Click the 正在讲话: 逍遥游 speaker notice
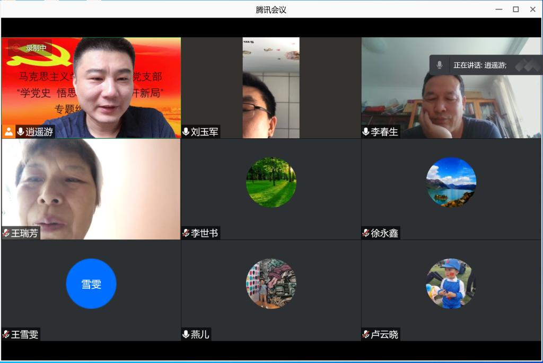Screen dimensions: 543x363 click(x=480, y=65)
